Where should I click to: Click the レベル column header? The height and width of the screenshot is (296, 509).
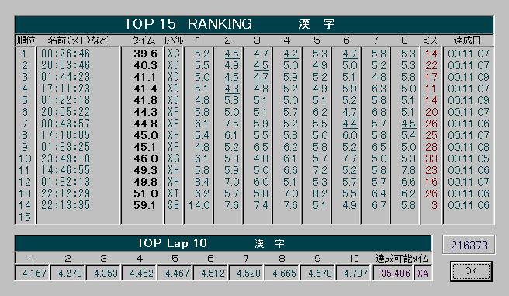click(174, 40)
